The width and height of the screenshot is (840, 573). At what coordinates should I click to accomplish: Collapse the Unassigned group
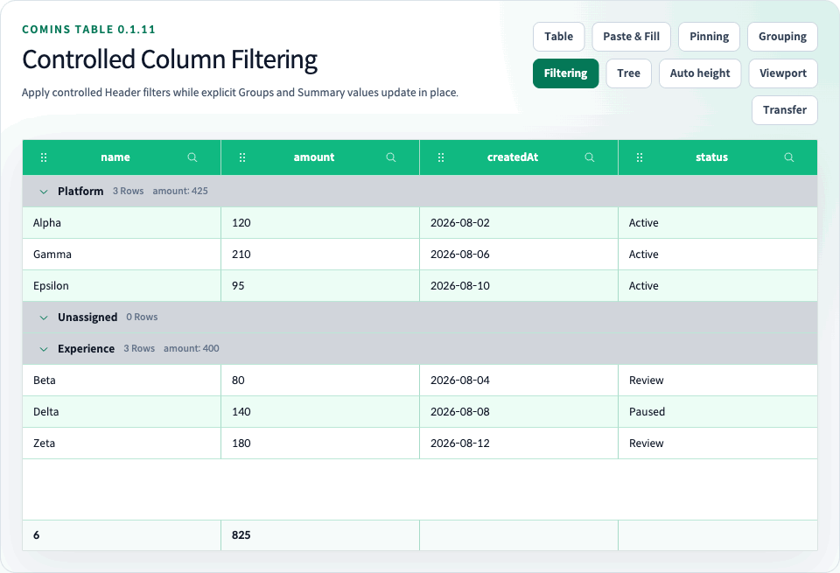coord(44,318)
